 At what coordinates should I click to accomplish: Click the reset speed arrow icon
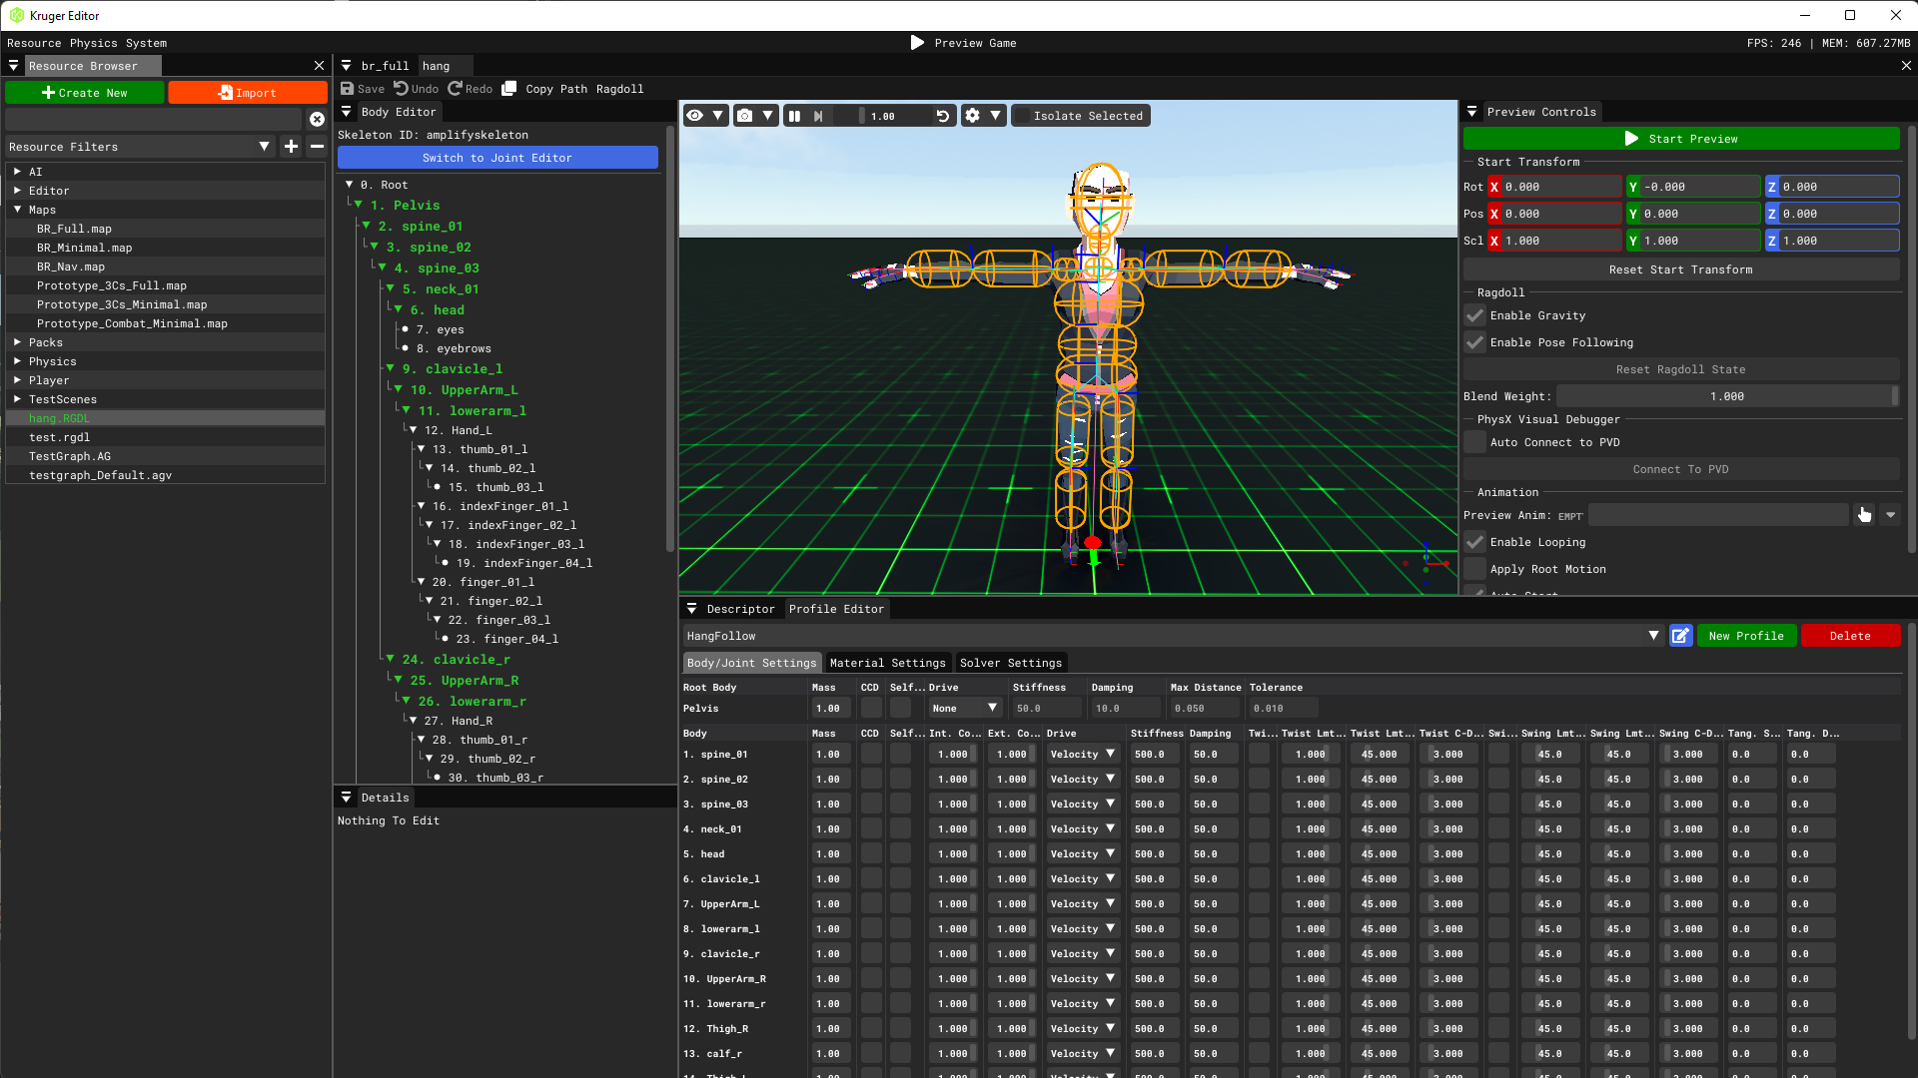[x=942, y=116]
